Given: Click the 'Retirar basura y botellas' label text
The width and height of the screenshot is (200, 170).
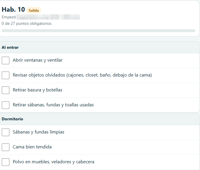Looking at the screenshot, I should pyautogui.click(x=37, y=90).
